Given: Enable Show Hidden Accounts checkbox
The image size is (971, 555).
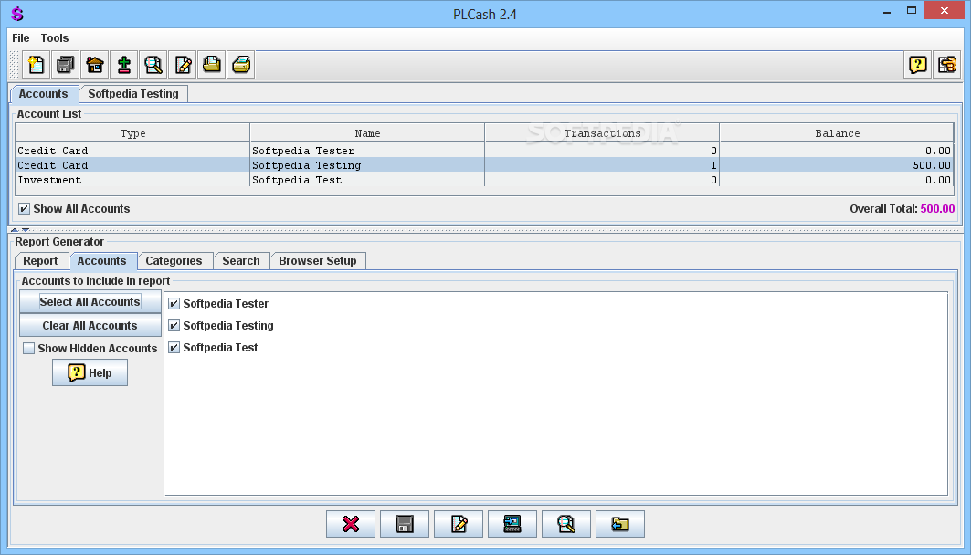Looking at the screenshot, I should [x=28, y=349].
